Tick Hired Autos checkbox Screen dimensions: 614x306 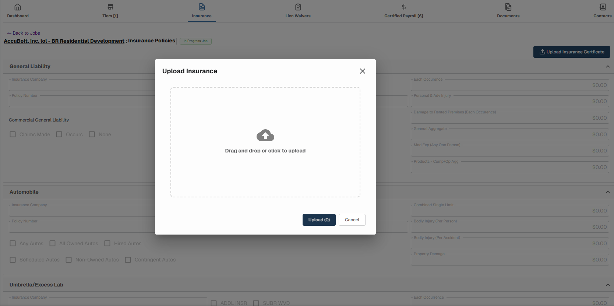[x=107, y=243]
